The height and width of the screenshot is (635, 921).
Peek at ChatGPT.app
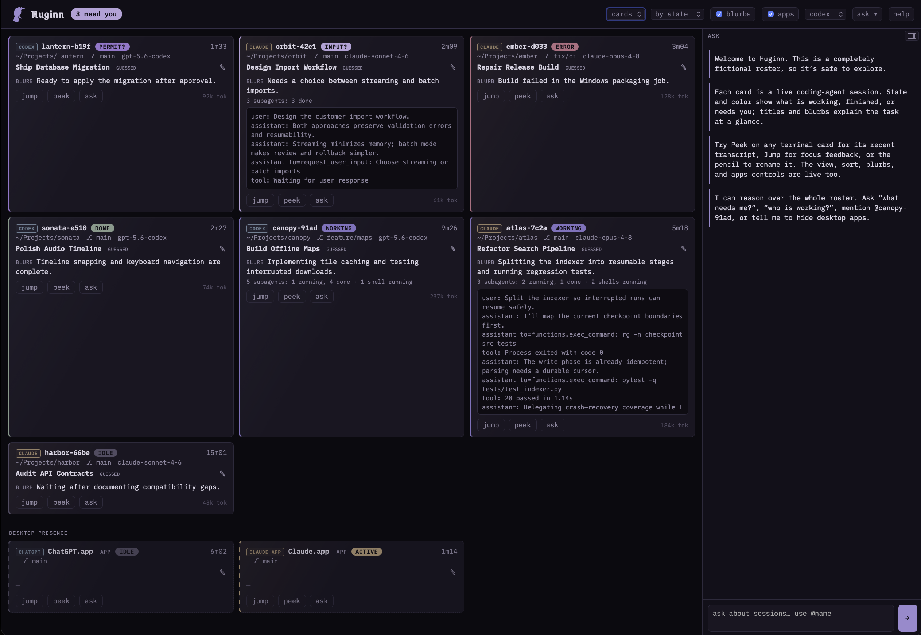pos(61,601)
